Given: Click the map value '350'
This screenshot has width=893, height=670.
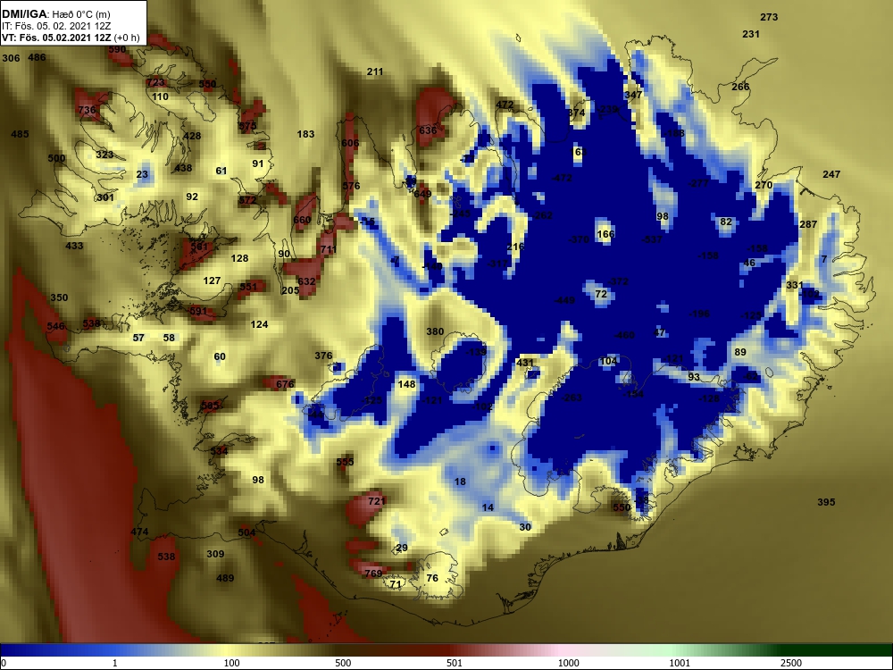Looking at the screenshot, I should (59, 297).
